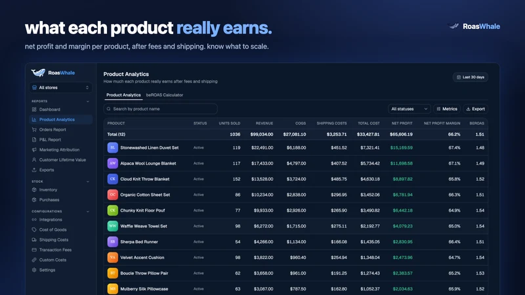This screenshot has width=525, height=295.
Task: Change the Last 30 days date range
Action: [x=471, y=77]
